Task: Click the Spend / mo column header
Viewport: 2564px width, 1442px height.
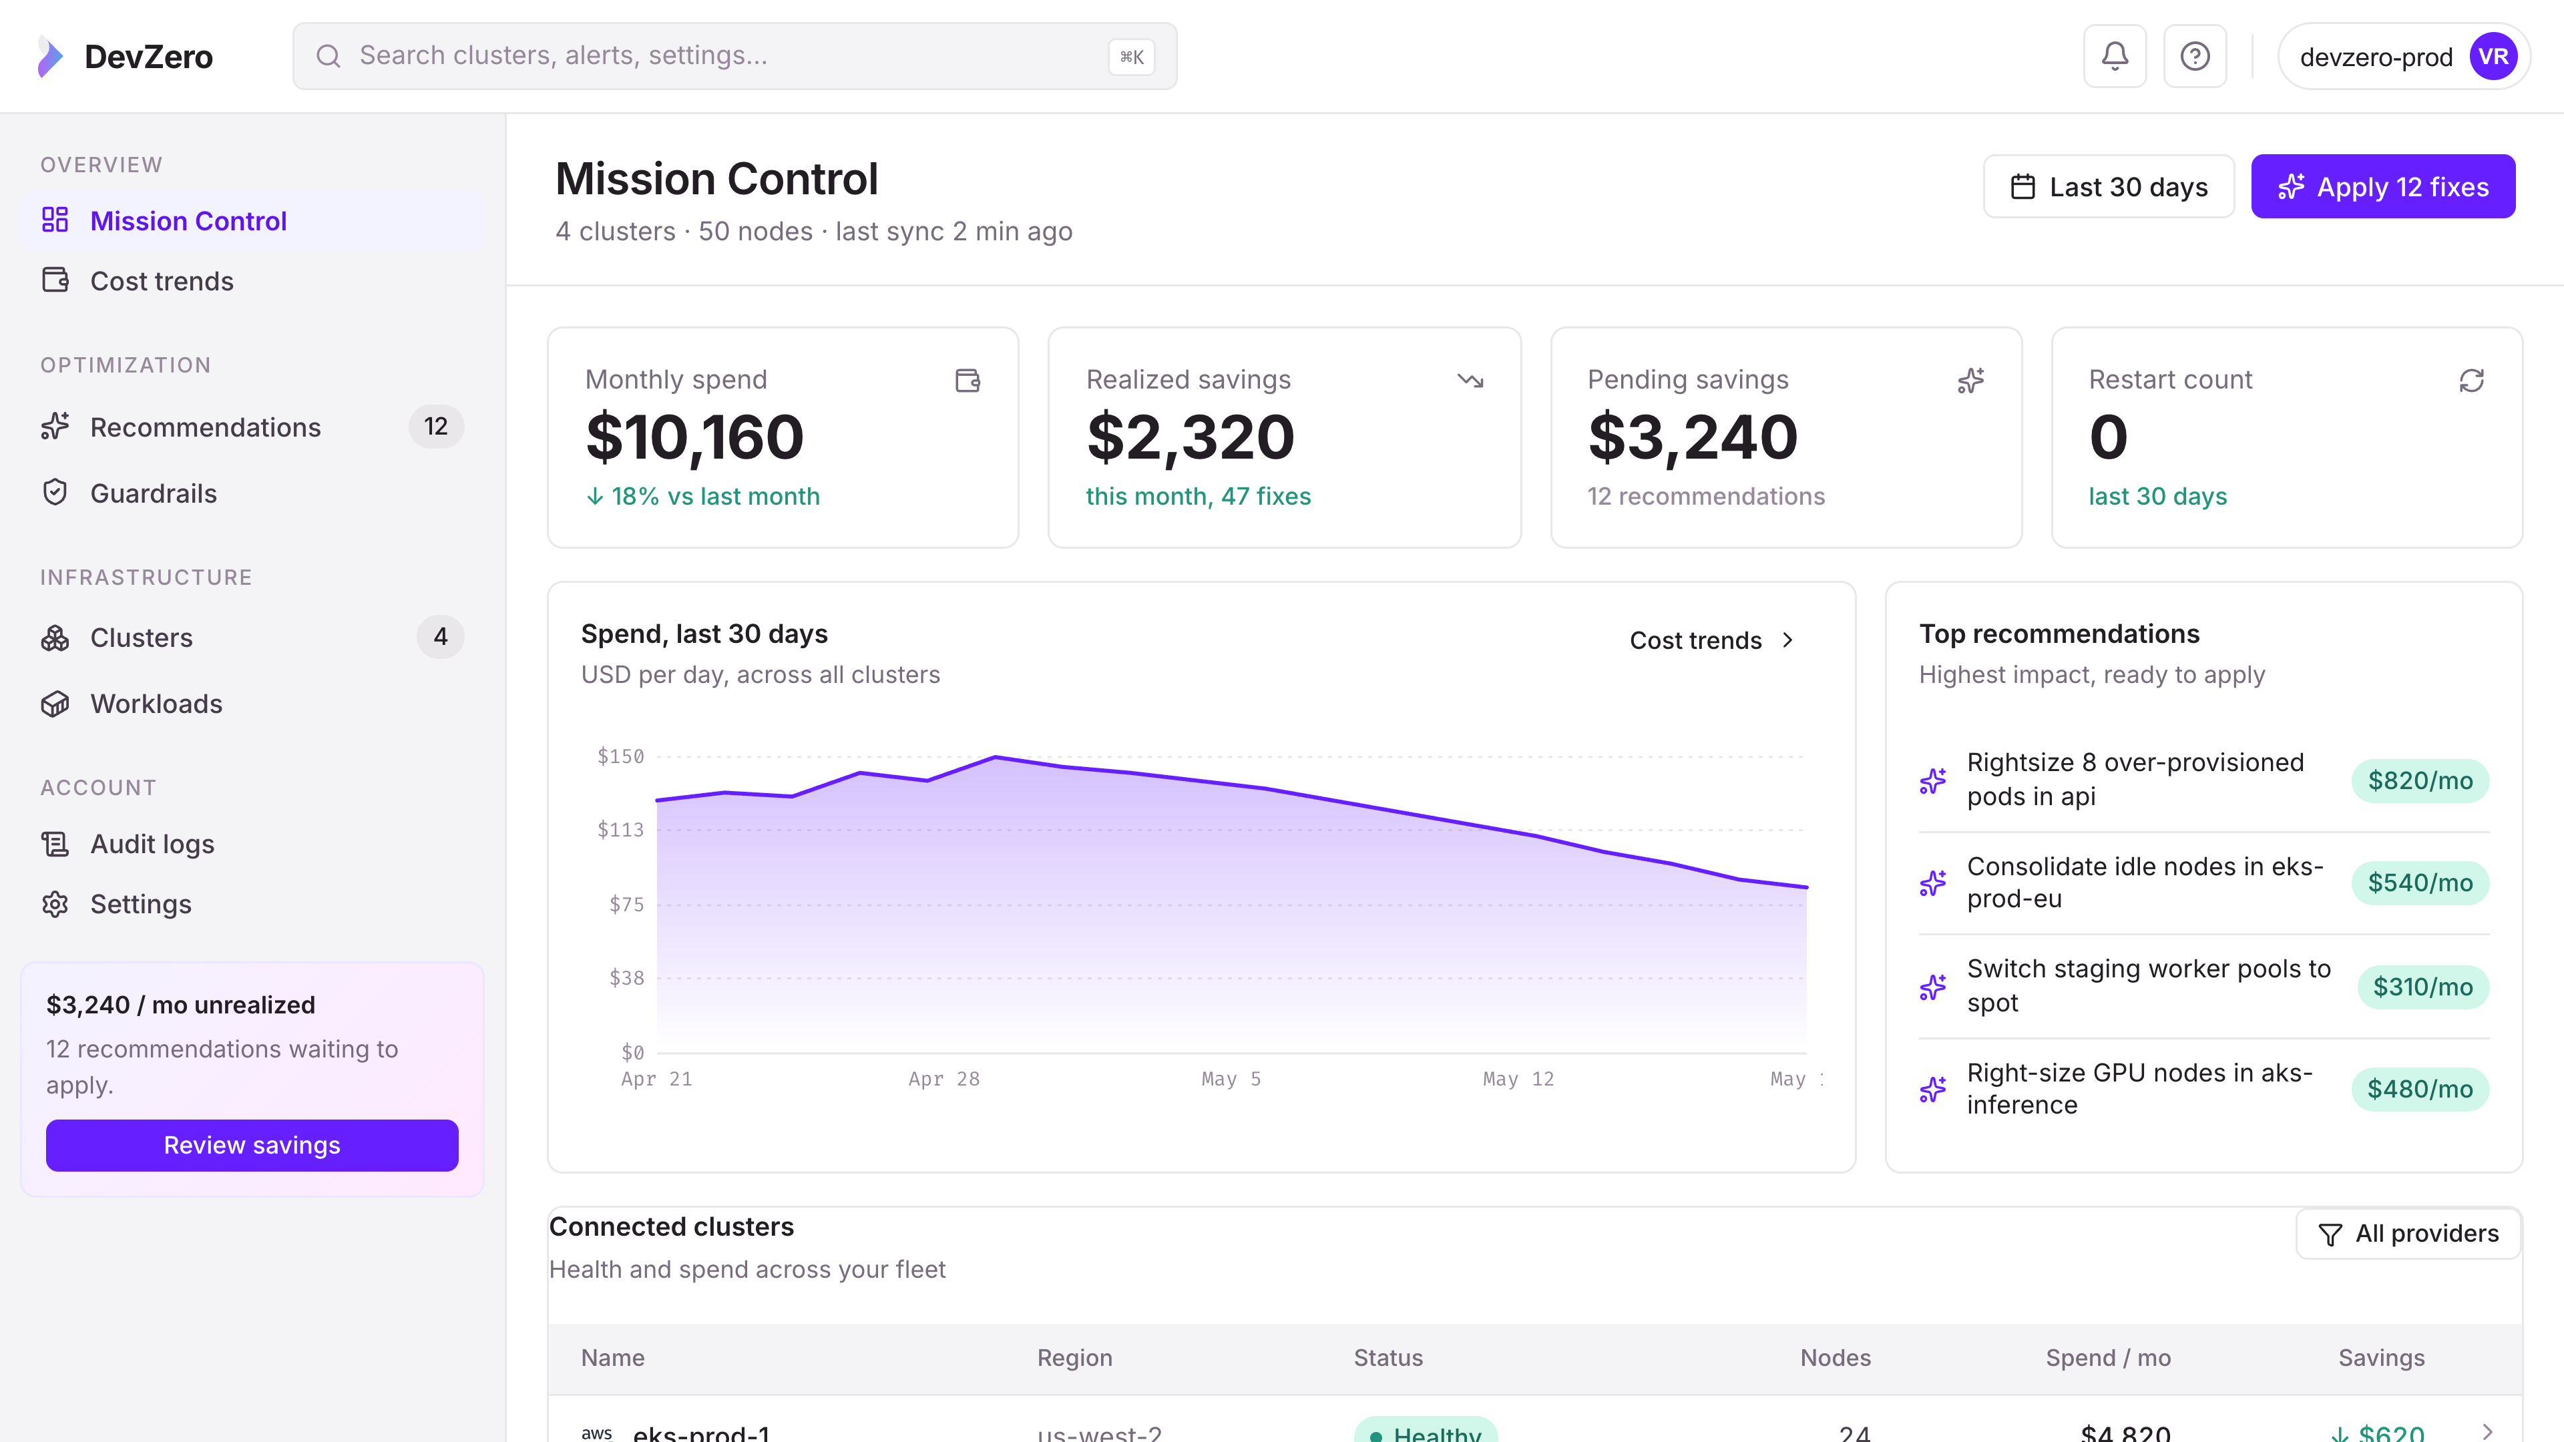Action: click(2108, 1357)
